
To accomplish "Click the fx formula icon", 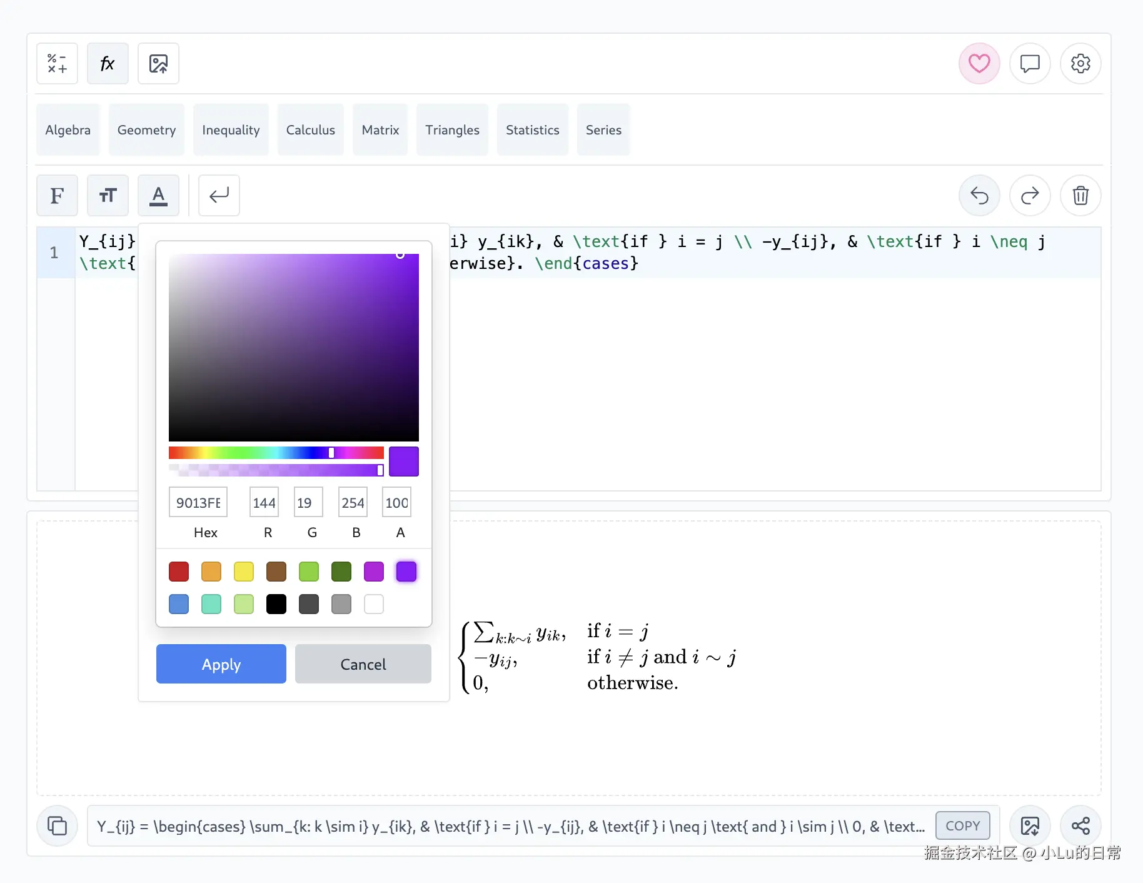I will [x=108, y=64].
